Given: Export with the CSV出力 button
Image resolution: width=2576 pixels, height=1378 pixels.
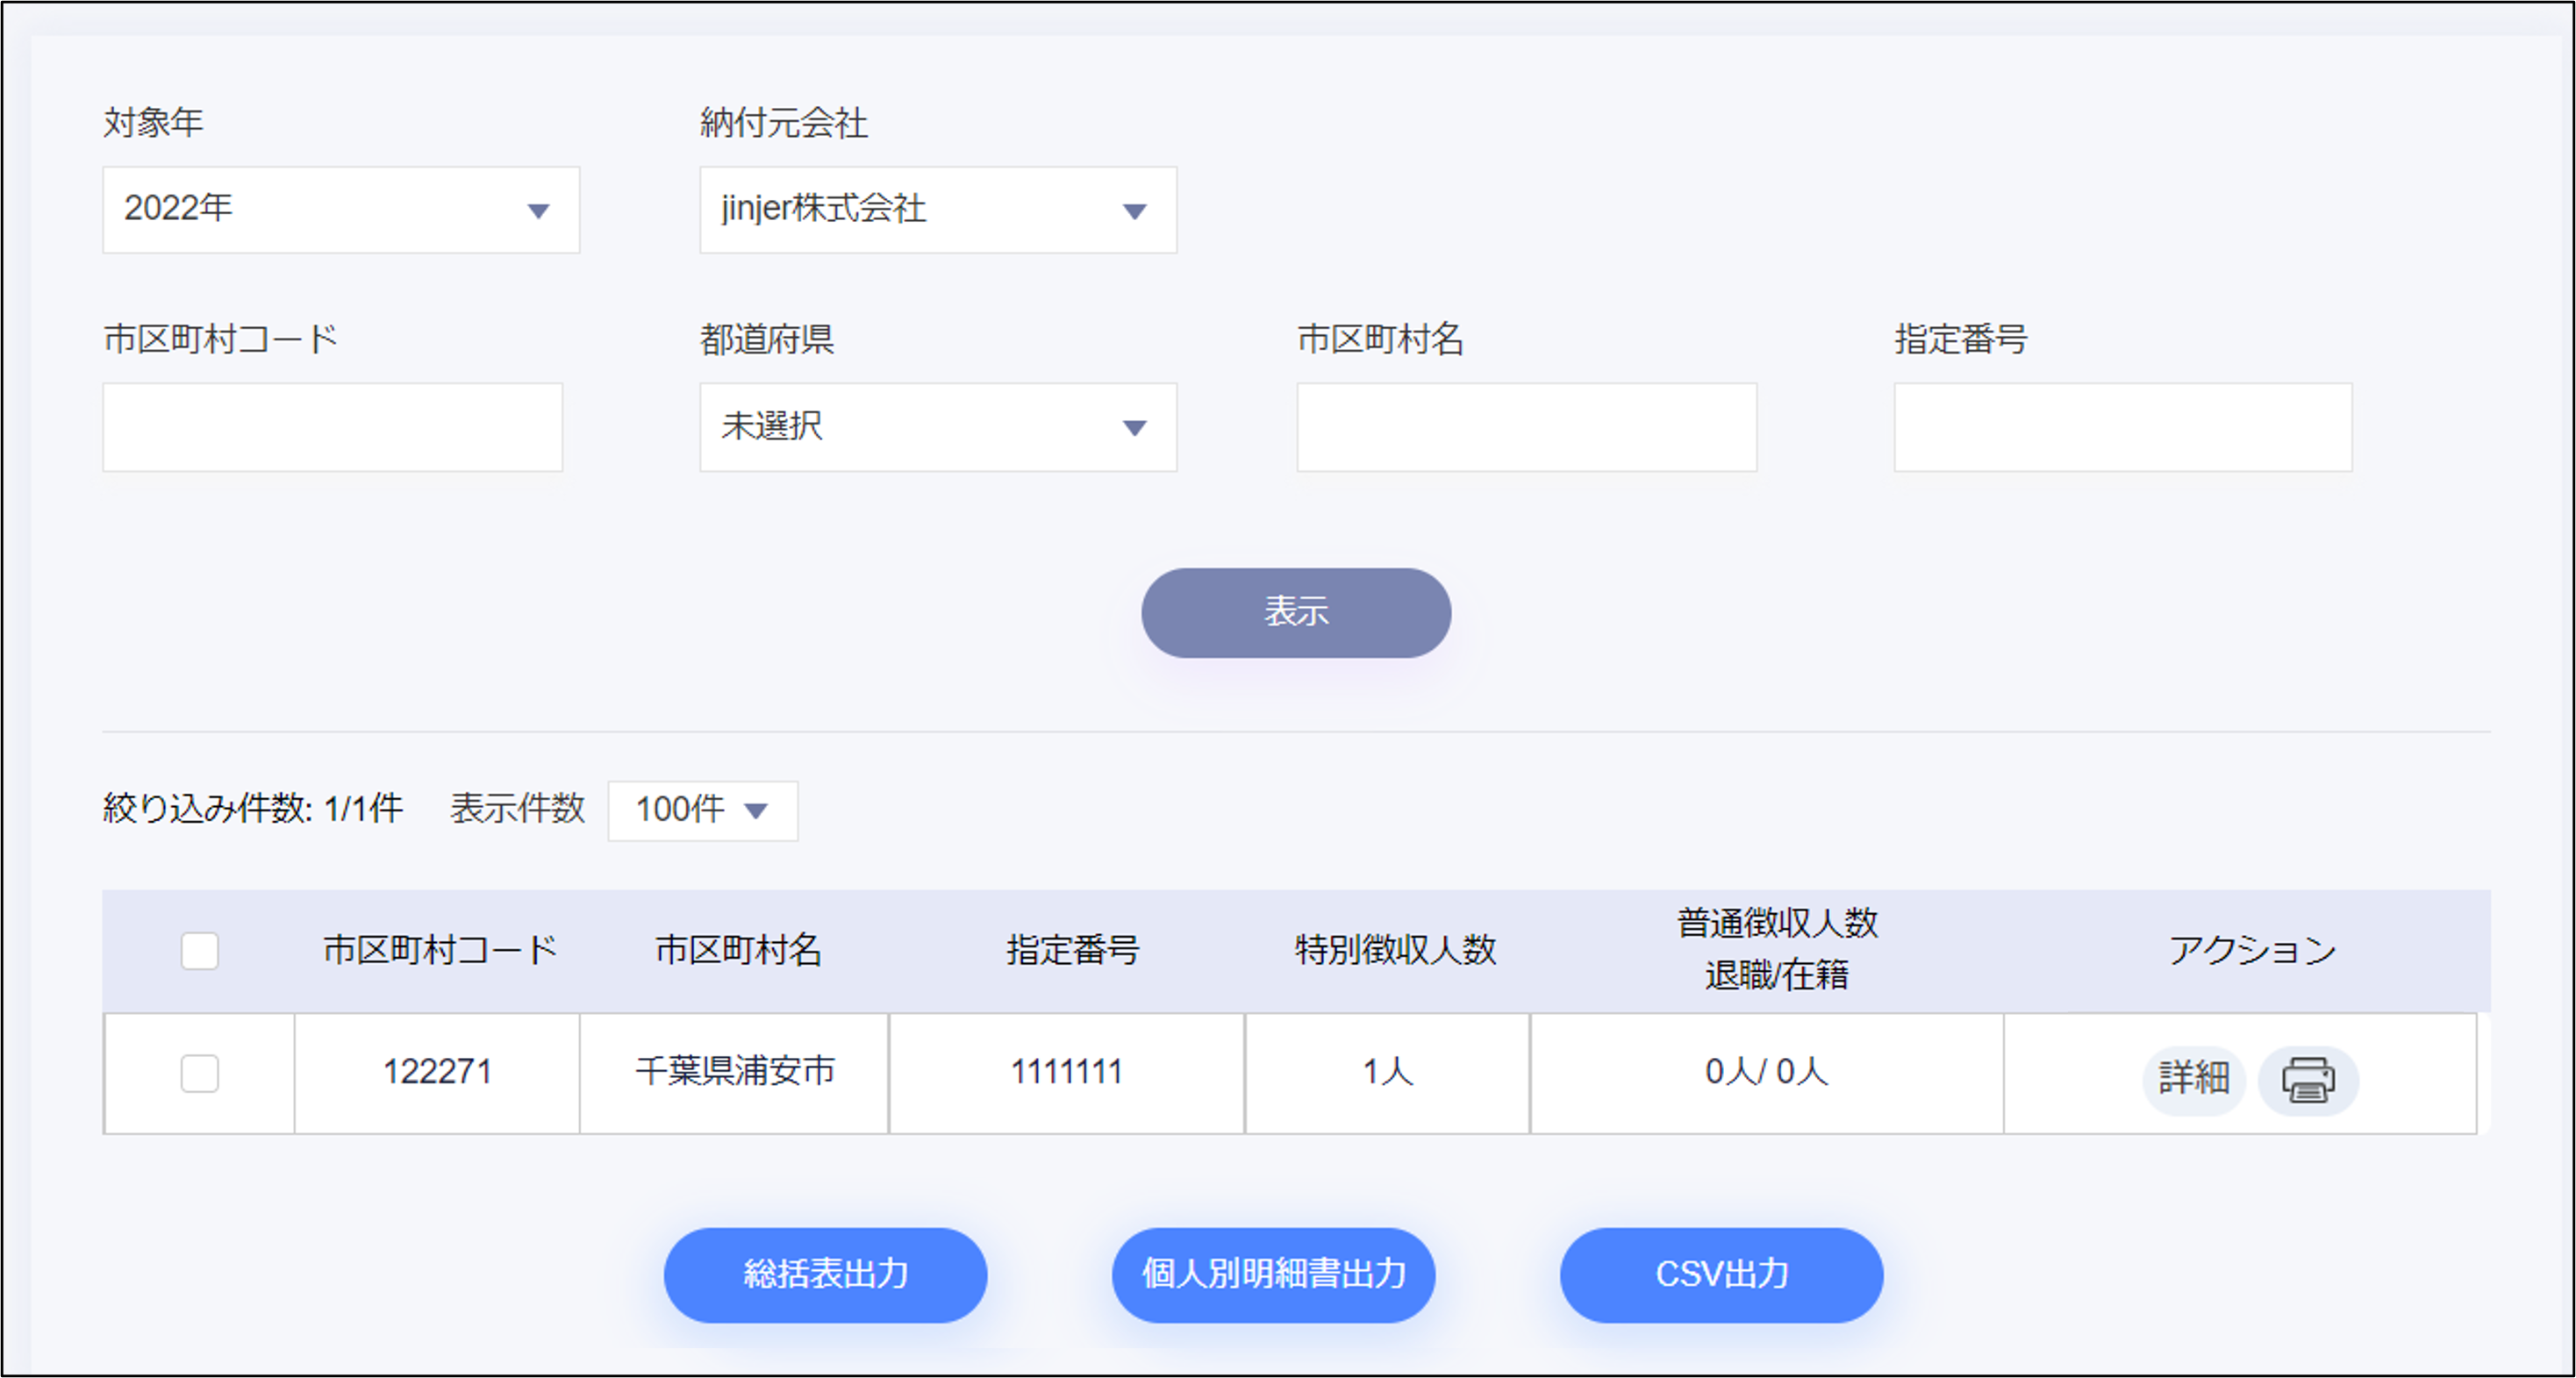Looking at the screenshot, I should click(x=1720, y=1274).
